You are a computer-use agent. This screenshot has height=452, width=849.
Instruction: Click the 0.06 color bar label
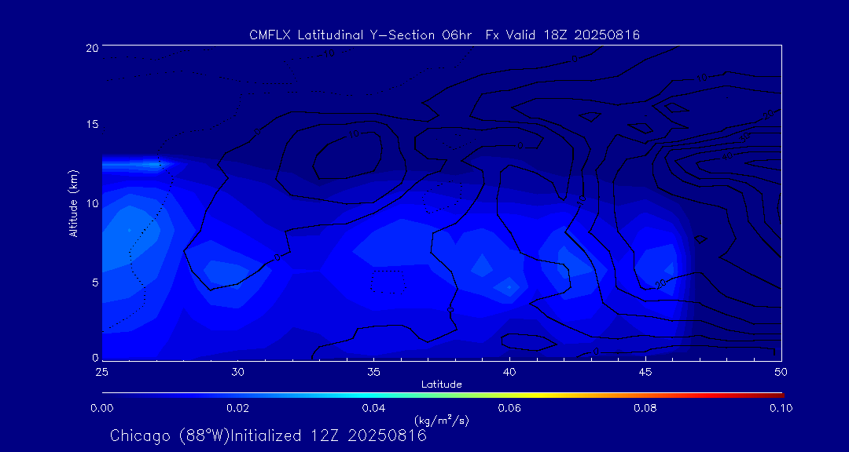[509, 408]
